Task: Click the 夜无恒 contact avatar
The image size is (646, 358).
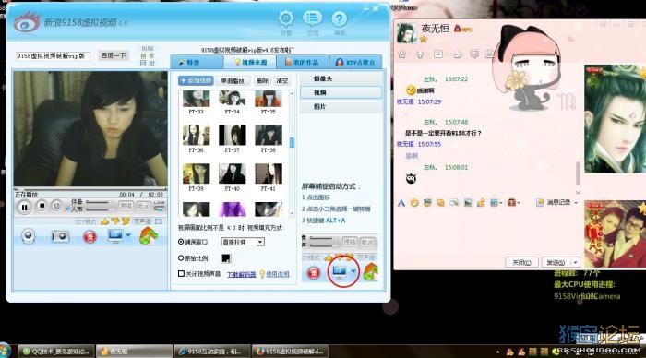Action: click(406, 33)
